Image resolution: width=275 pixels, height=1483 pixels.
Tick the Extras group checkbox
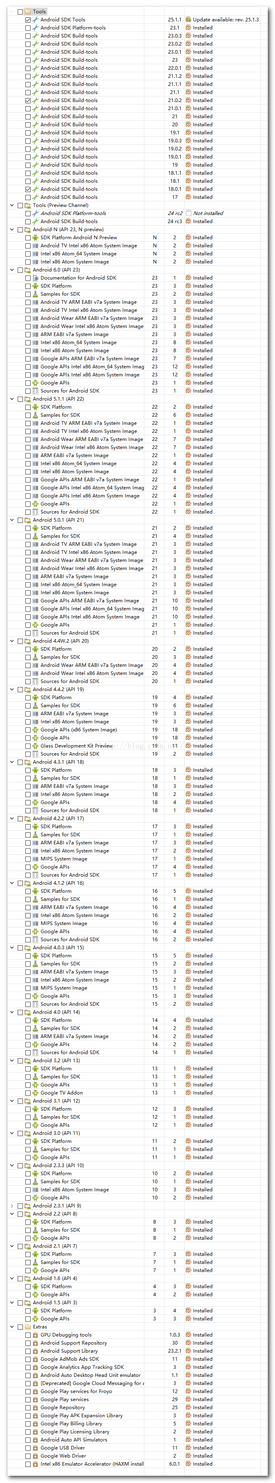click(x=21, y=1326)
